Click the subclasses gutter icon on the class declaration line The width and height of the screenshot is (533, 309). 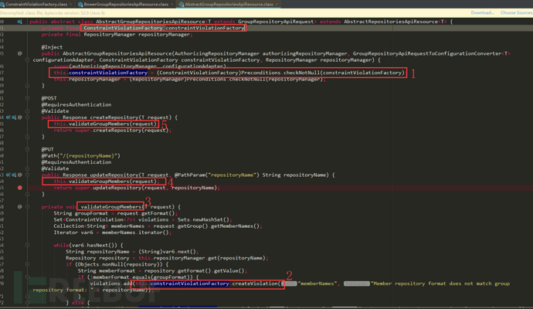pyautogui.click(x=20, y=22)
